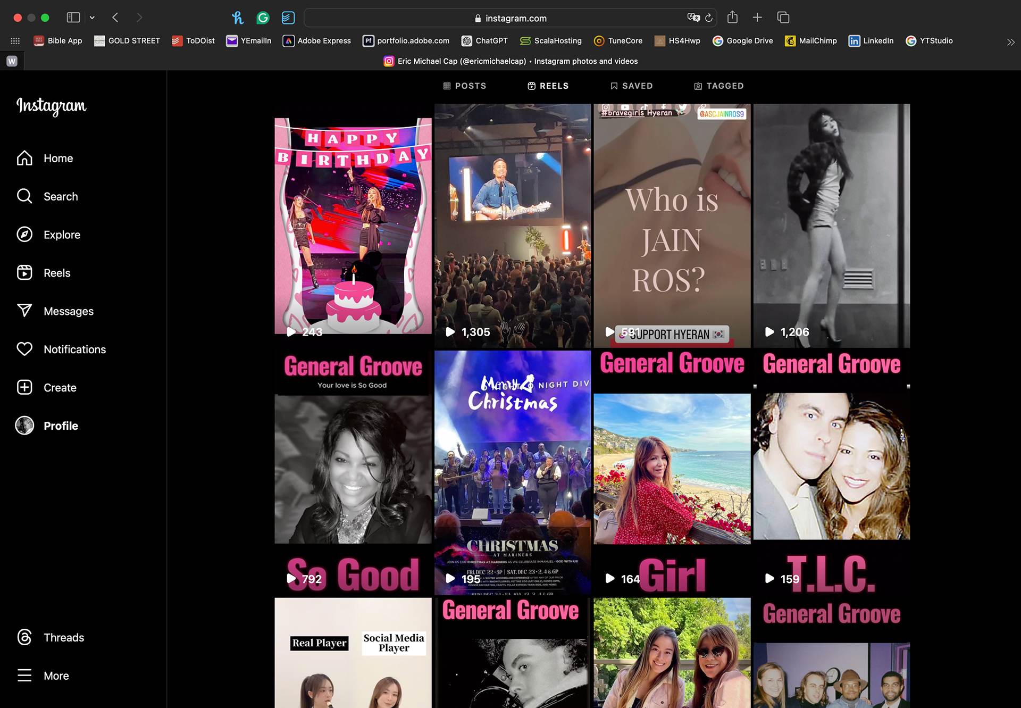Click the Search magnifier icon
1021x708 pixels.
[x=24, y=196]
